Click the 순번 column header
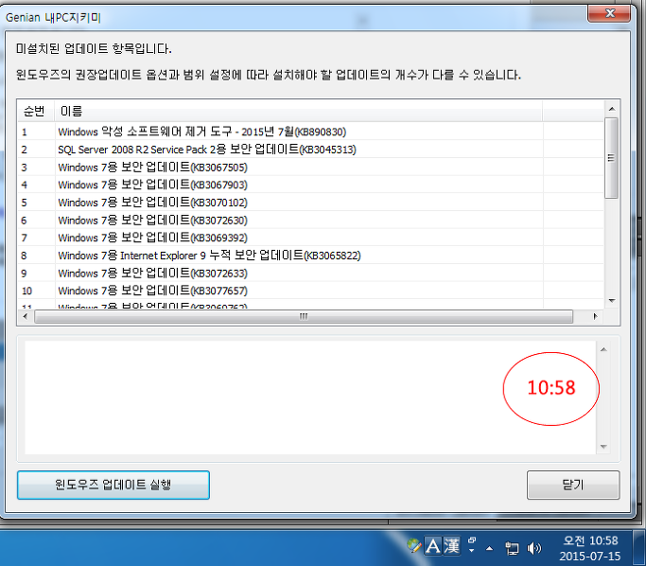 coord(36,111)
